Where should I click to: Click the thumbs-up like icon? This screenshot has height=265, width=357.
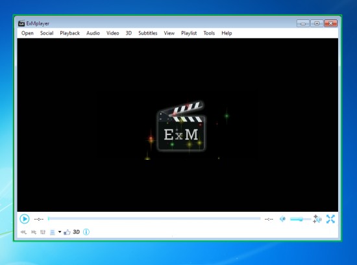(x=67, y=232)
